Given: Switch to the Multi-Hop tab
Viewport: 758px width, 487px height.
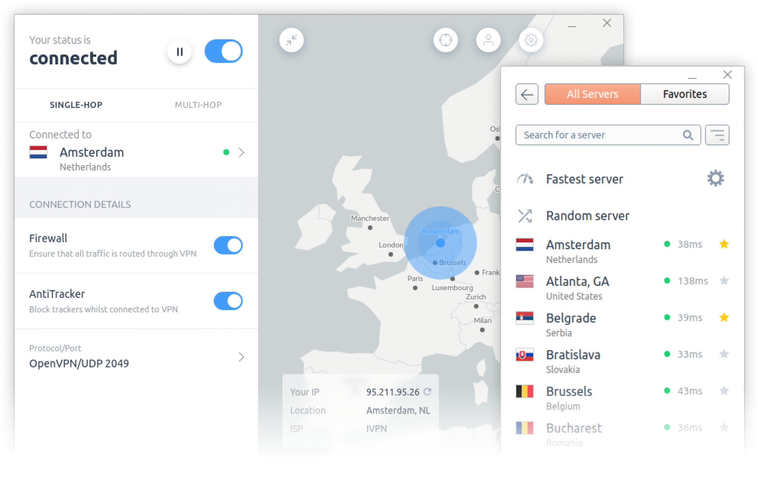Looking at the screenshot, I should point(198,105).
